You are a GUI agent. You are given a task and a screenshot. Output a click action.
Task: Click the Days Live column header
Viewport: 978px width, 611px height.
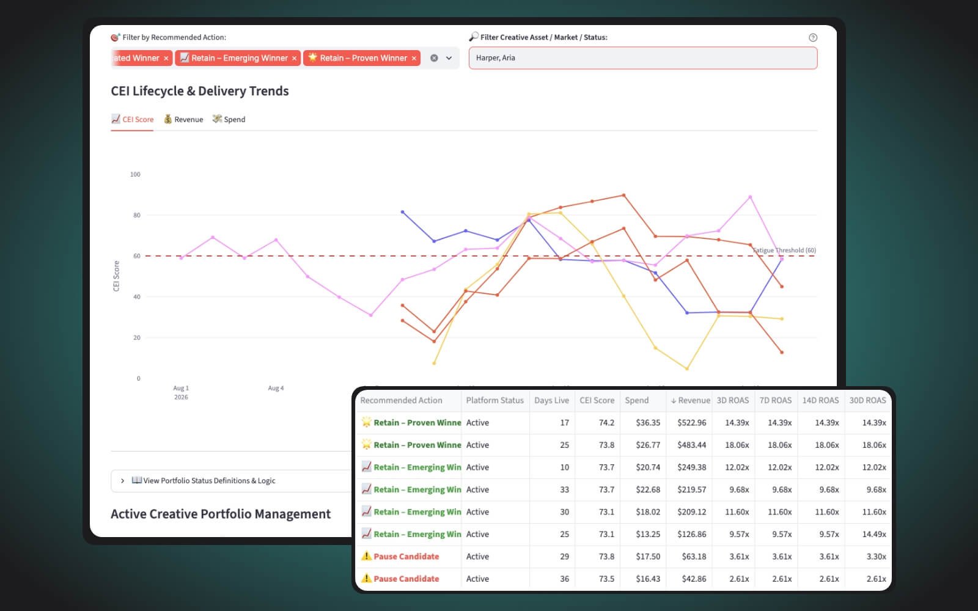[x=551, y=400]
